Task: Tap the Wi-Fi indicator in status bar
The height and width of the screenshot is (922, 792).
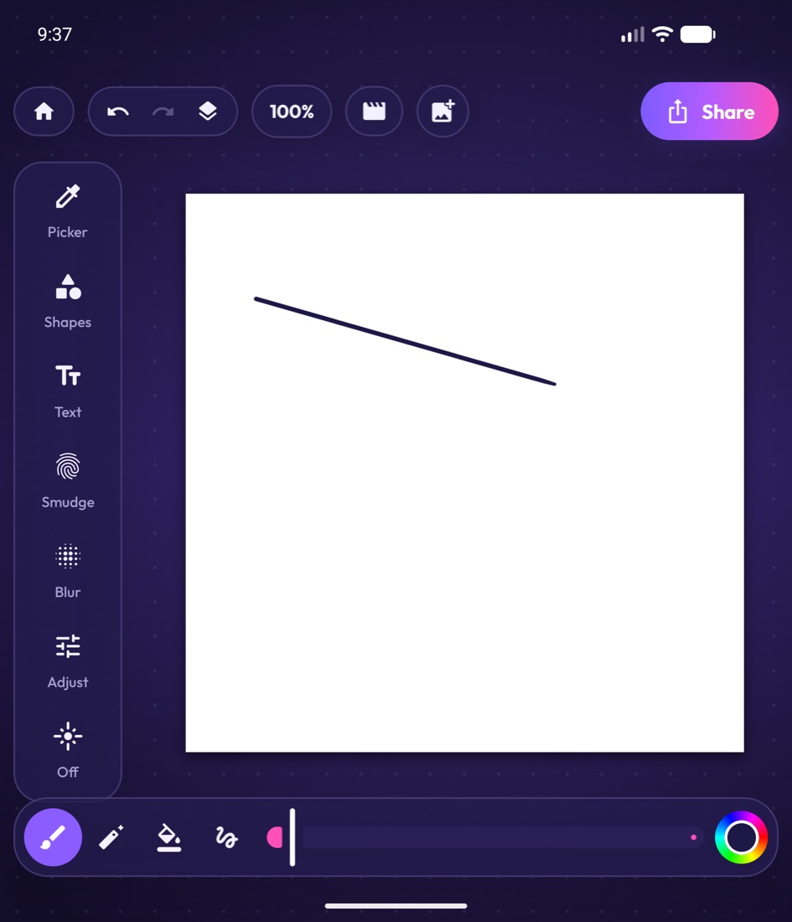Action: point(662,34)
